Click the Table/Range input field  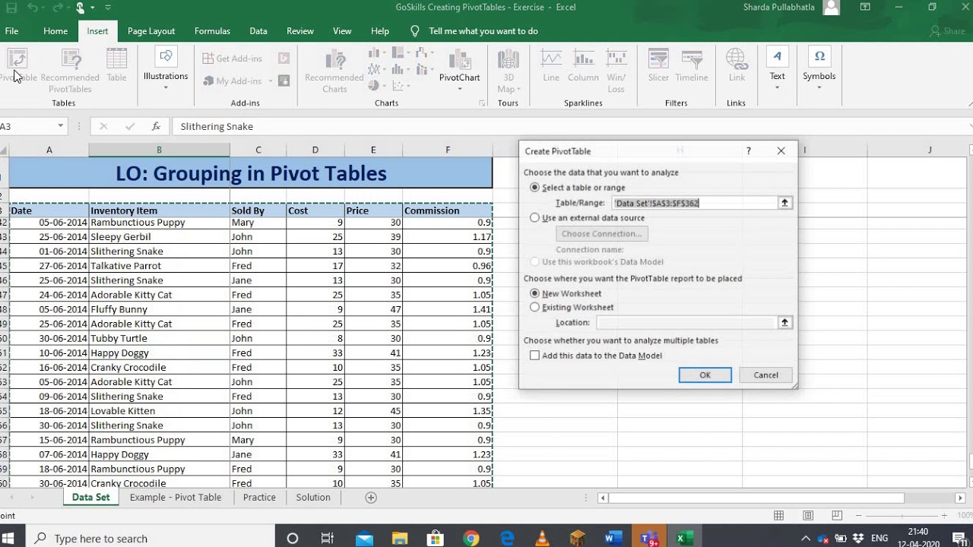click(694, 203)
